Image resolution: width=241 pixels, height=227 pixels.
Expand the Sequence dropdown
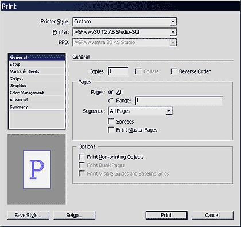(140, 111)
